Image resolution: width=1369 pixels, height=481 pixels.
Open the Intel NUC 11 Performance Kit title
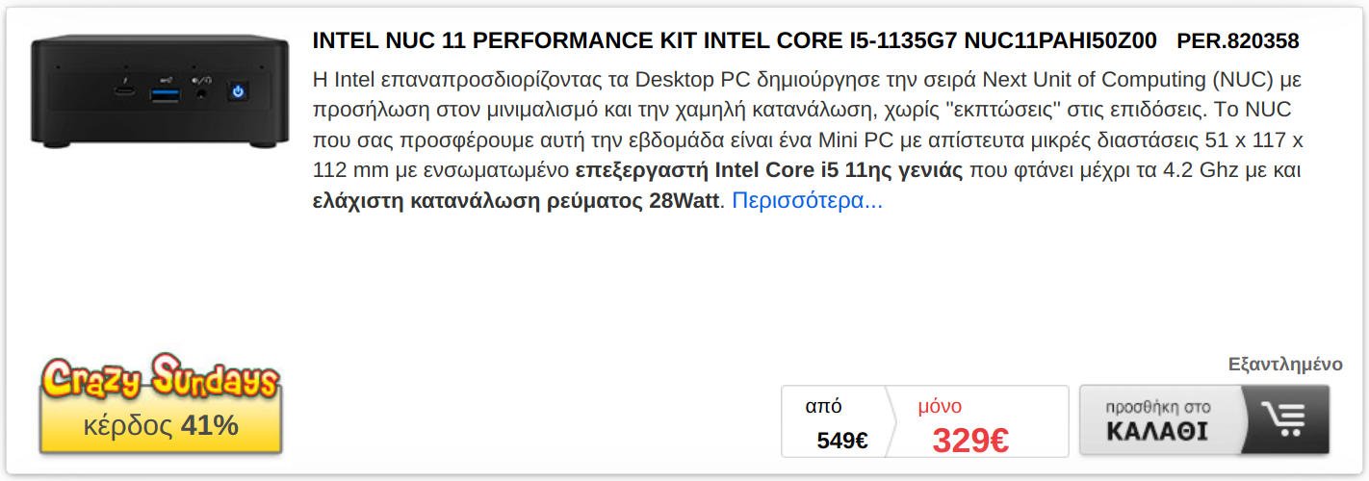tap(735, 41)
